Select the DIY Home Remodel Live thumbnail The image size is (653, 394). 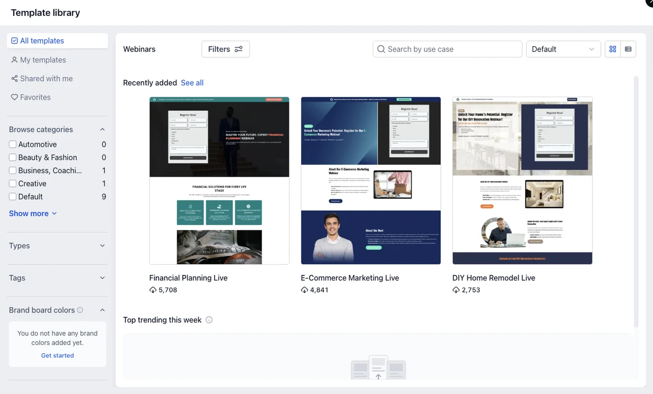pos(522,180)
